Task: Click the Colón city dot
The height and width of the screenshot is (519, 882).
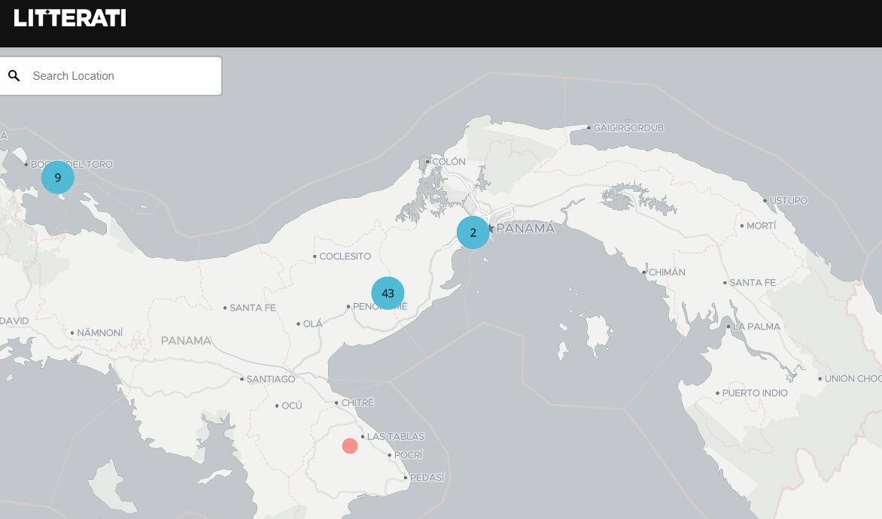Action: (427, 162)
